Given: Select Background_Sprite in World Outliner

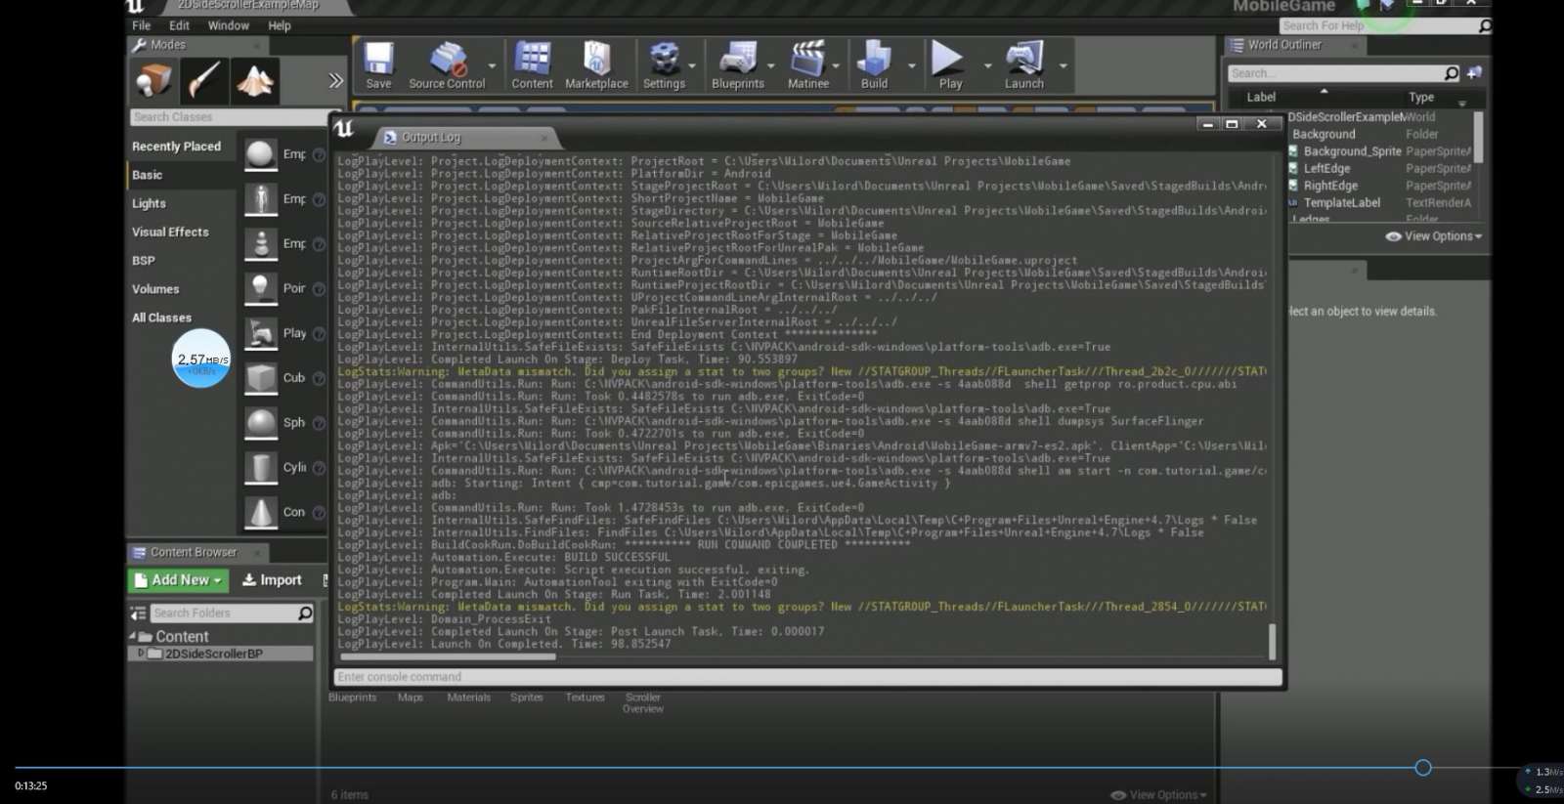Looking at the screenshot, I should [1352, 151].
